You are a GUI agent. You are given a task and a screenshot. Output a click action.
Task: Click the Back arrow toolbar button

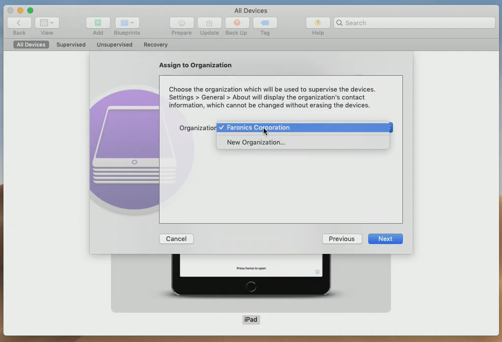click(19, 23)
